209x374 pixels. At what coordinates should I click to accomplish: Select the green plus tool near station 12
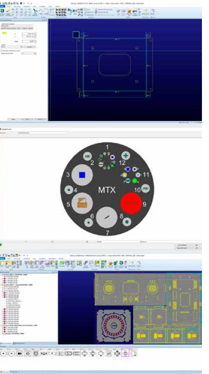point(126,156)
